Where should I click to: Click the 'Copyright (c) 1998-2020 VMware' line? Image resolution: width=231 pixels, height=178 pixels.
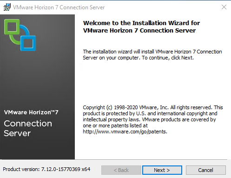(153, 107)
